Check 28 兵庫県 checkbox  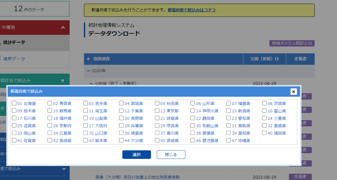click(121, 126)
